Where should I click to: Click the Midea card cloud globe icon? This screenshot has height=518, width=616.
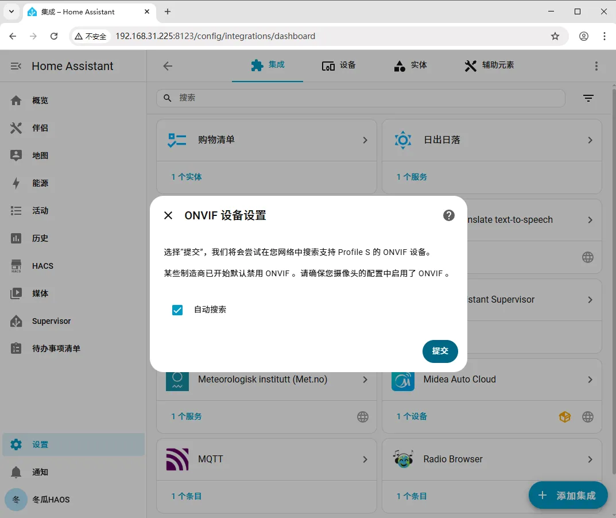[x=588, y=416]
